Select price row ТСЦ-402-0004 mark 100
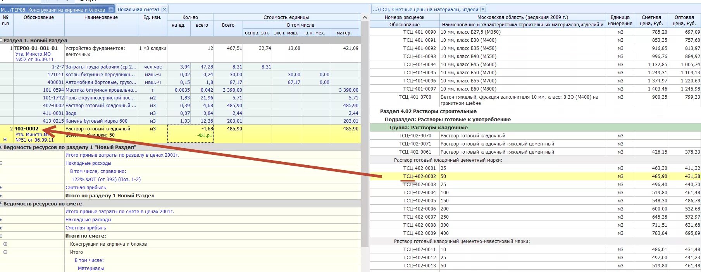 (x=536, y=193)
